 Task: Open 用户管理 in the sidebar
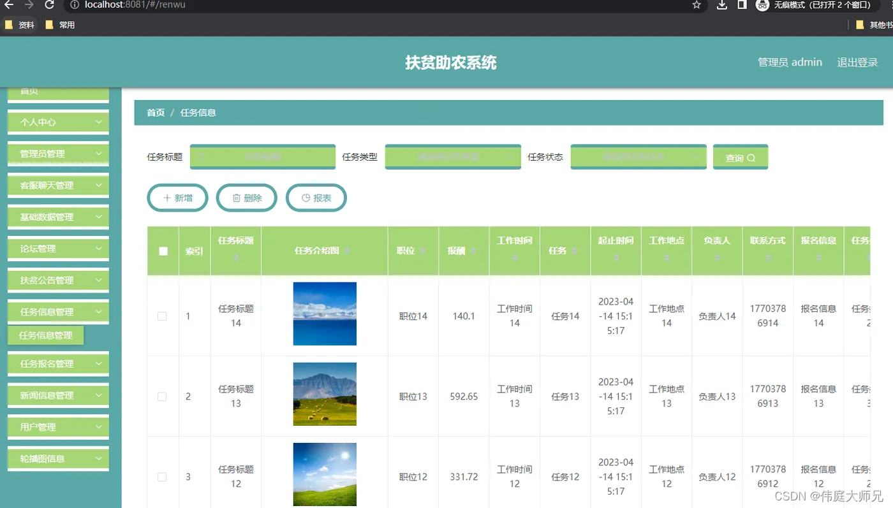coord(58,427)
